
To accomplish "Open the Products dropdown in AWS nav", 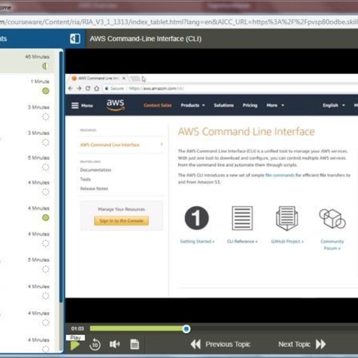I will coord(193,105).
